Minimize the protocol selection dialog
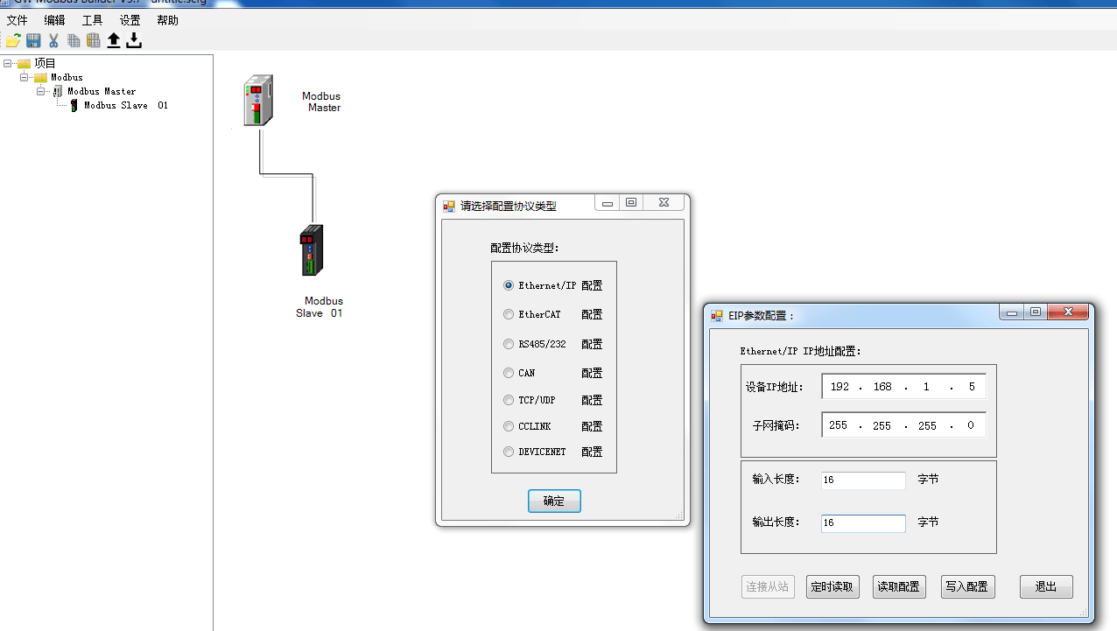 [x=608, y=203]
